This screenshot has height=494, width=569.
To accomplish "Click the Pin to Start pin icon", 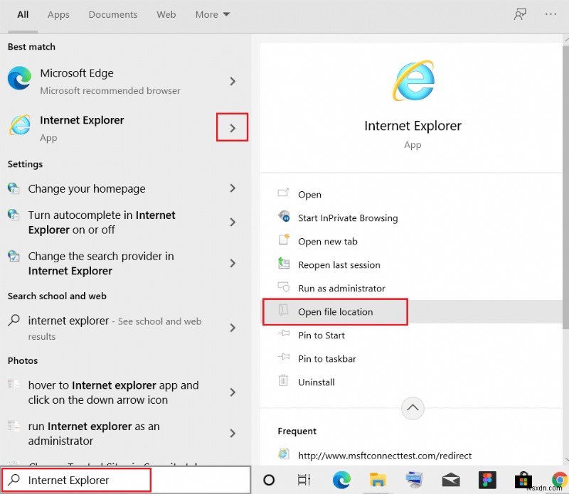I will point(284,333).
